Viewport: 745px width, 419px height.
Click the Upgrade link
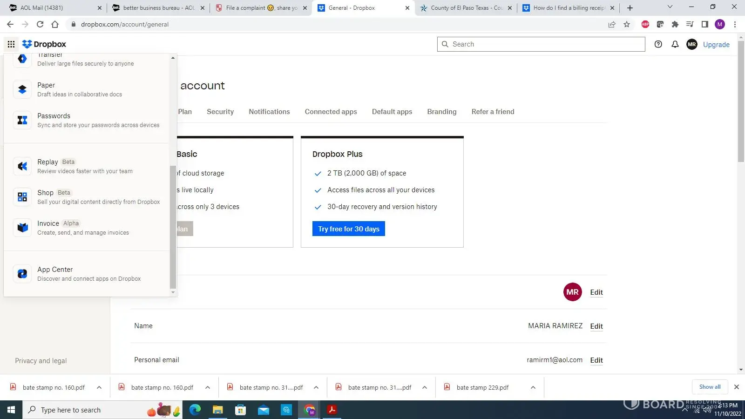coord(716,45)
